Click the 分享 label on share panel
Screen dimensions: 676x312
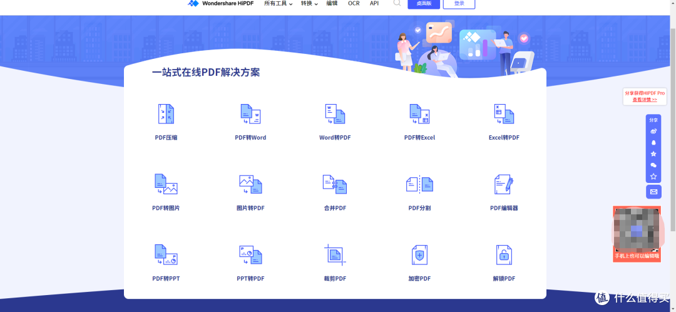click(653, 120)
